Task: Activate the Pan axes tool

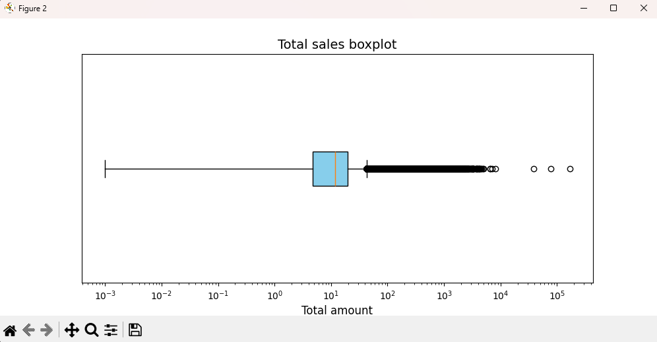Action: pos(72,330)
